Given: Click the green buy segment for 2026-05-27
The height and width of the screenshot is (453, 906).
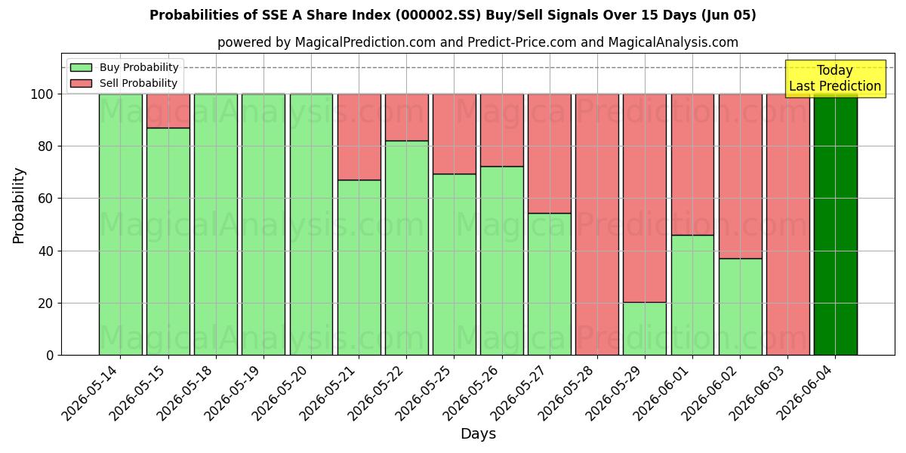Looking at the screenshot, I should pos(549,284).
